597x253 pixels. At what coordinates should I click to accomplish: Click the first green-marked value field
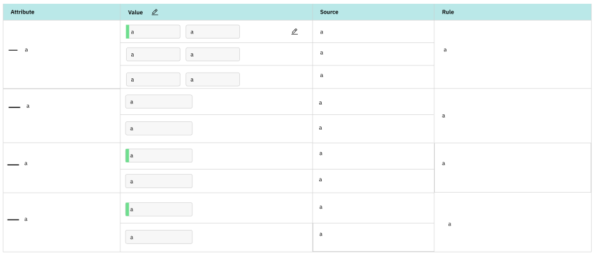[x=153, y=31]
